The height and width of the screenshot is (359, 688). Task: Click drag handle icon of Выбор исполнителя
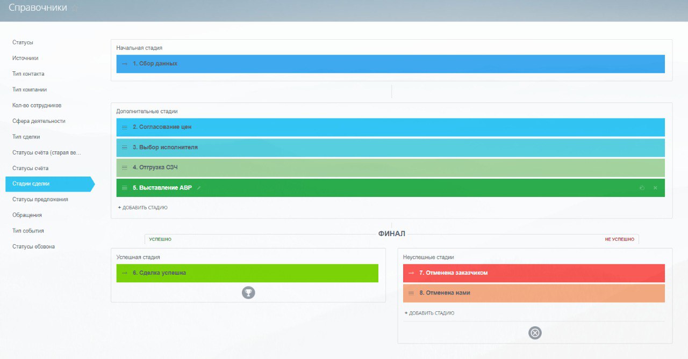click(125, 148)
